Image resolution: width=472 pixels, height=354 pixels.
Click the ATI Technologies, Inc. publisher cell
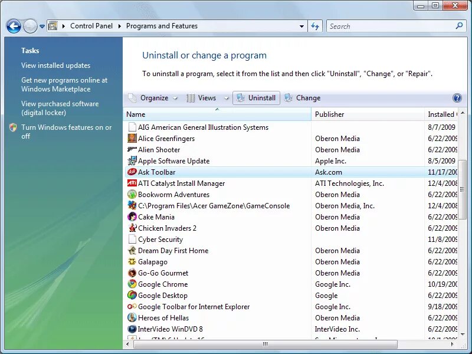pos(349,183)
